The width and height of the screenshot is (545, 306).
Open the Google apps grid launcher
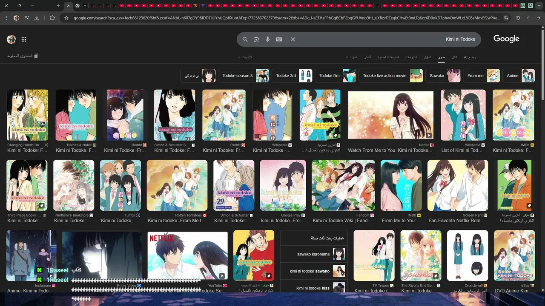click(24, 39)
